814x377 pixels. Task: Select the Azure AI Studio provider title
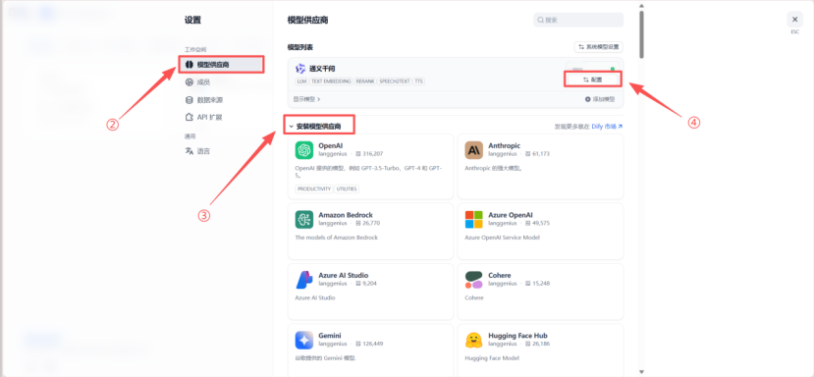[x=344, y=275]
